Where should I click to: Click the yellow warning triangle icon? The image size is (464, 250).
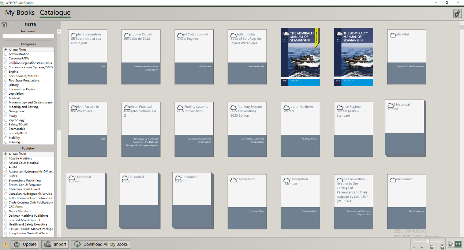coord(5,244)
